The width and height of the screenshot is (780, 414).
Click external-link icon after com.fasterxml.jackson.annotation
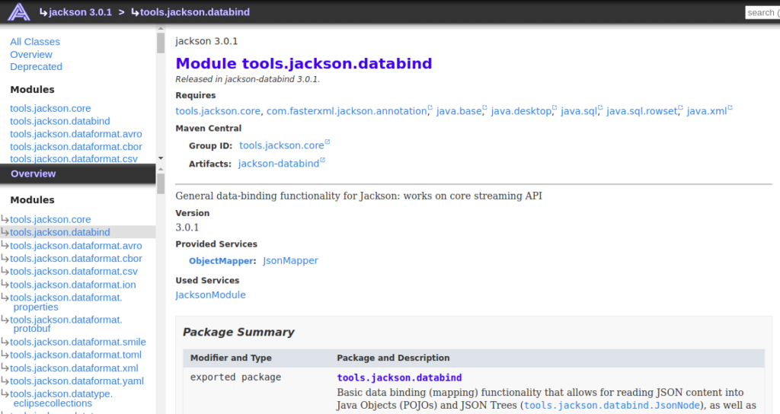(430, 108)
